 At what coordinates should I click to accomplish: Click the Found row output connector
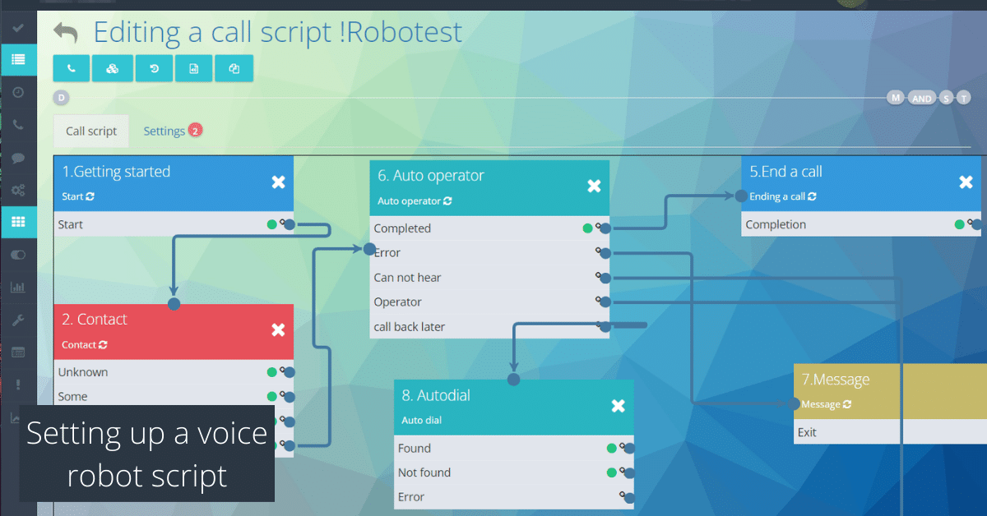pyautogui.click(x=628, y=449)
